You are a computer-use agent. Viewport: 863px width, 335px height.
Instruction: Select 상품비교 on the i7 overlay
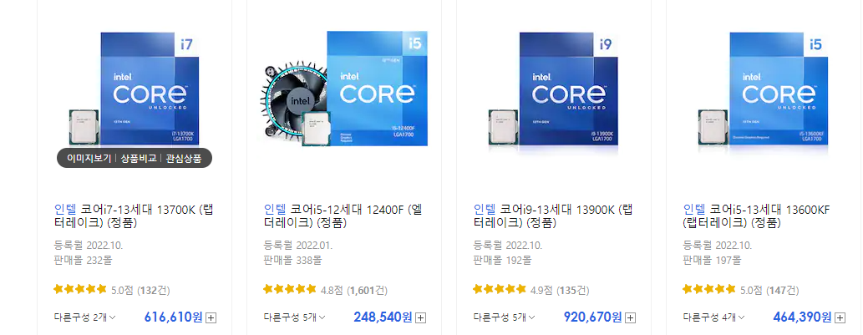(138, 159)
